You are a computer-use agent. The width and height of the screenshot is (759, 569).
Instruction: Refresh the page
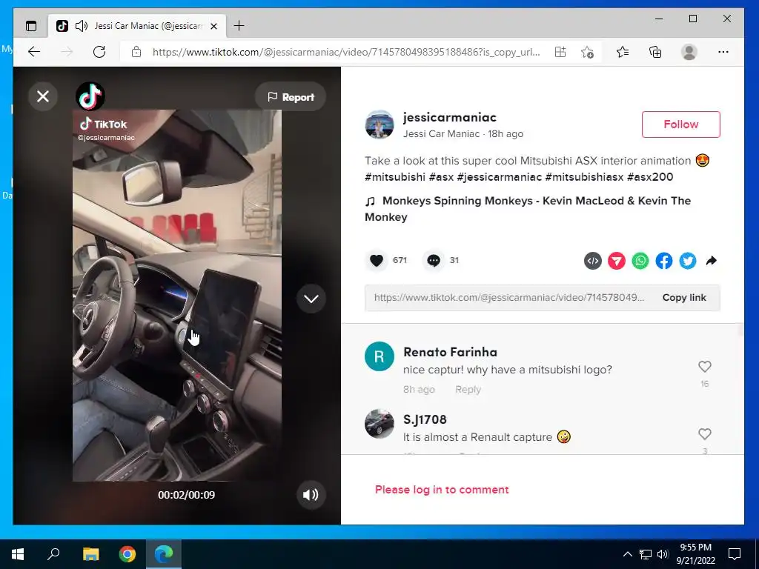click(x=99, y=52)
